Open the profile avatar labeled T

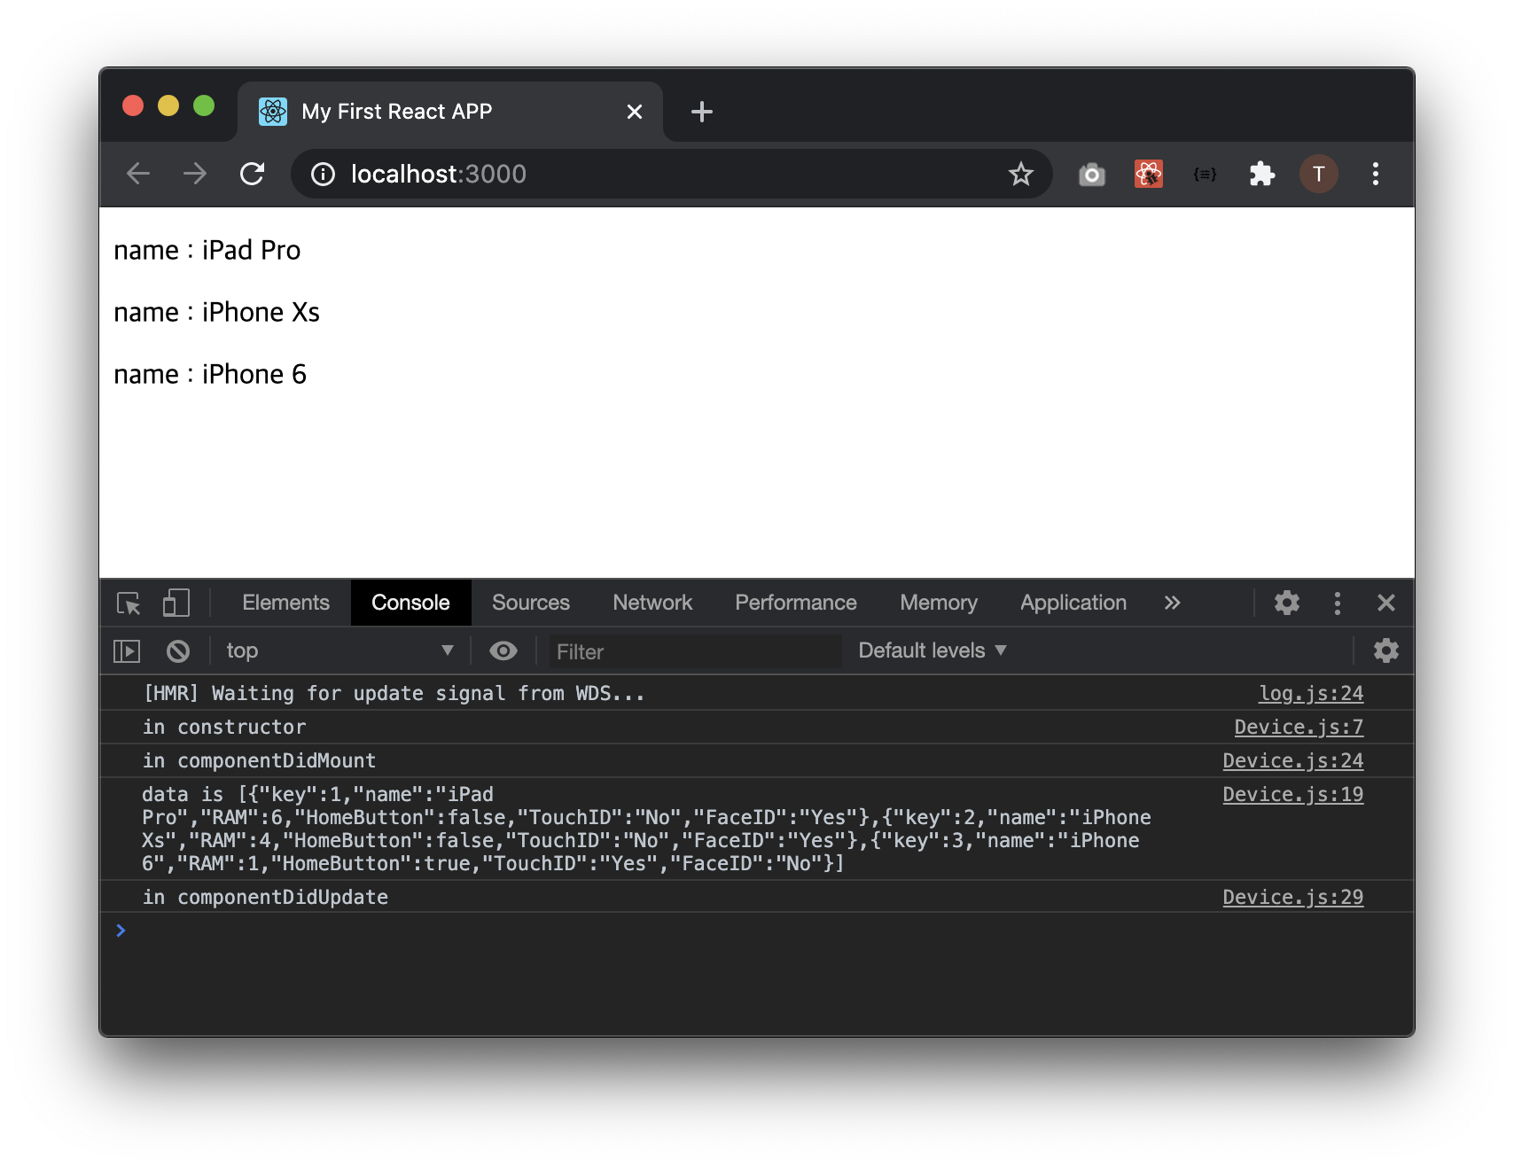point(1319,174)
